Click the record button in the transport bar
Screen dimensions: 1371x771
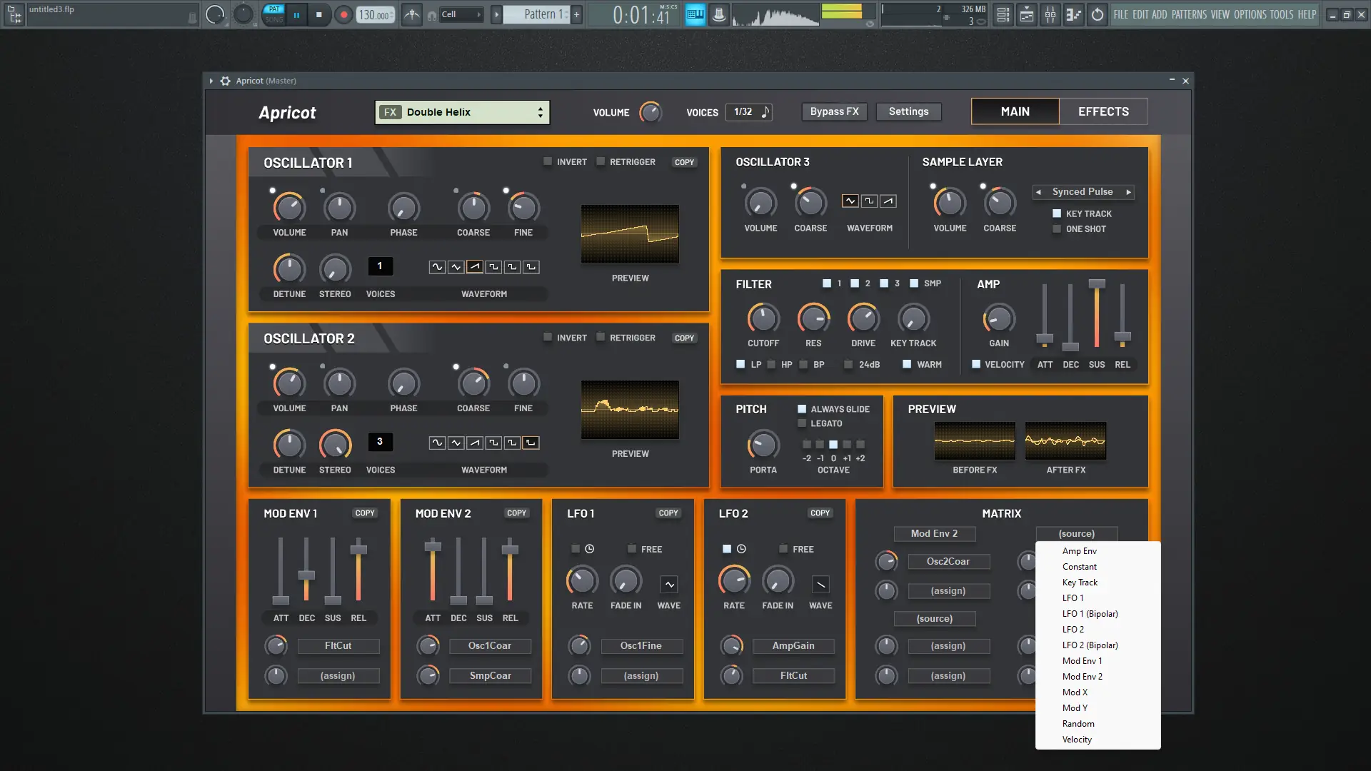[x=343, y=14]
